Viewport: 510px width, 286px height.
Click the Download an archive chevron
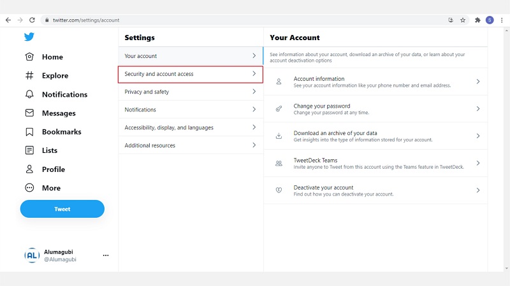click(477, 136)
